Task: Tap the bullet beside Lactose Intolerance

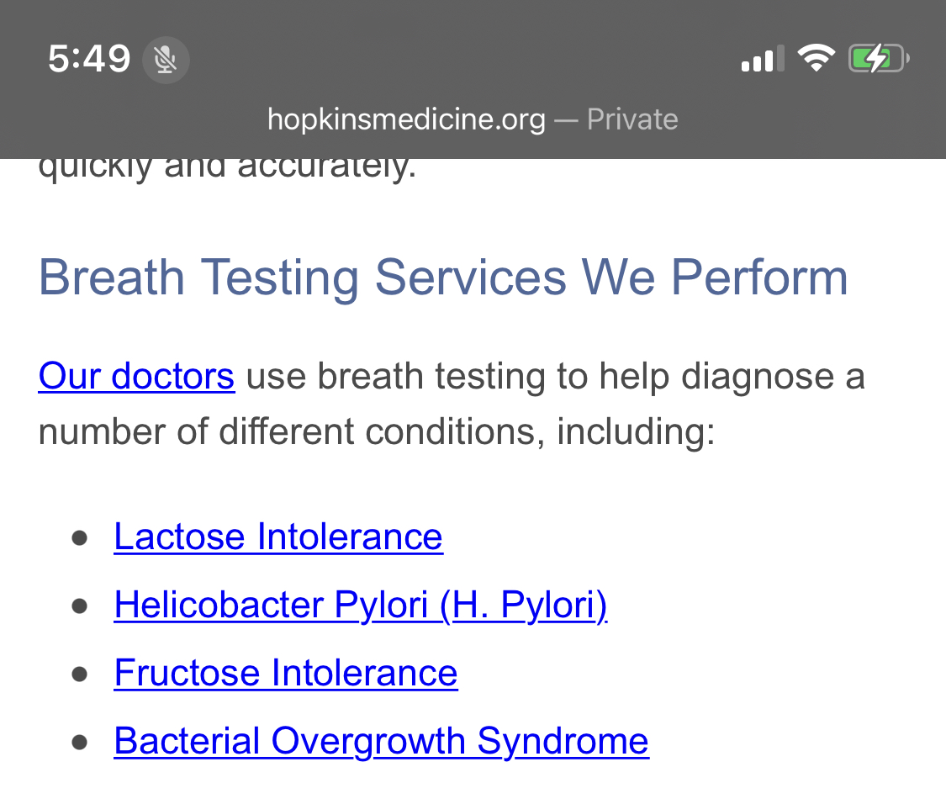Action: [x=79, y=537]
